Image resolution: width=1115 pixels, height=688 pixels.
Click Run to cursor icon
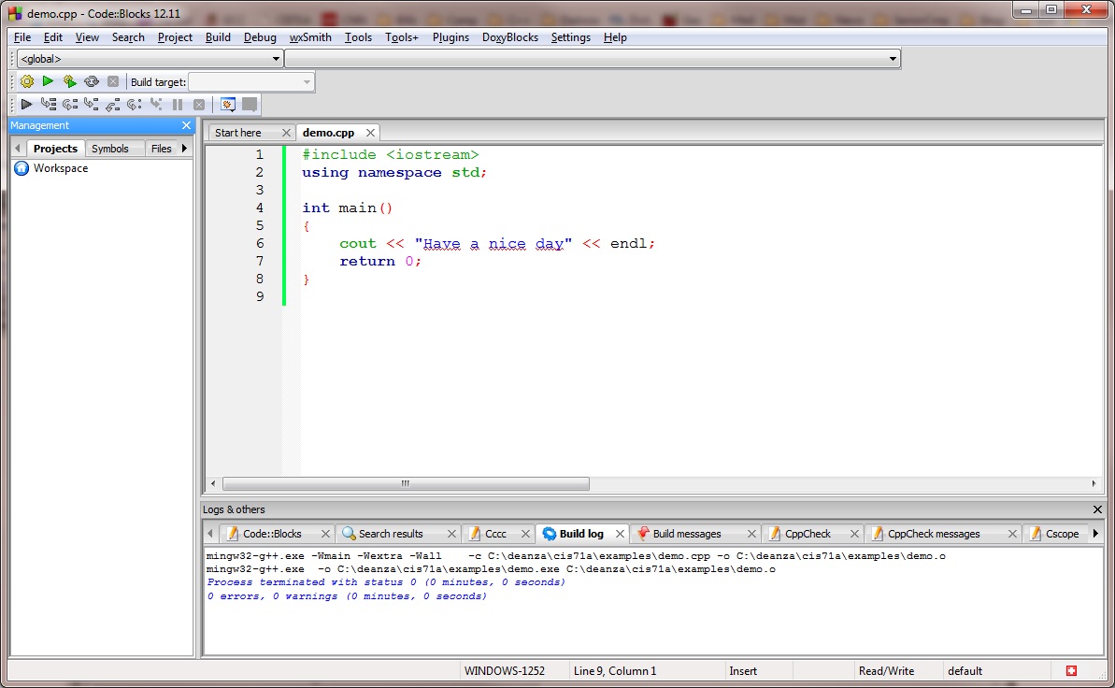[49, 105]
